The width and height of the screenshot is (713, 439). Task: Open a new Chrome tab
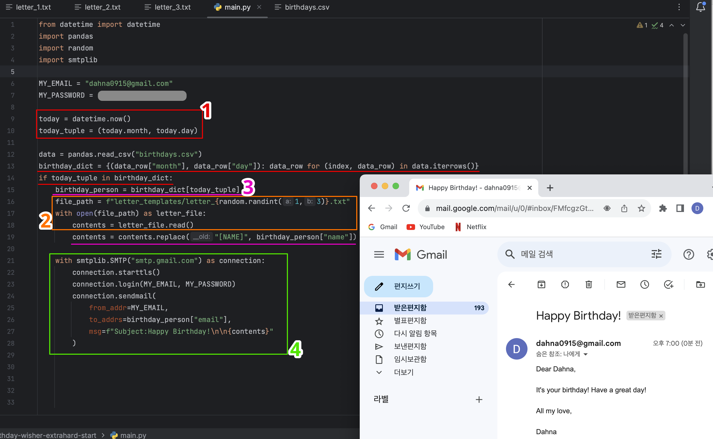point(550,188)
